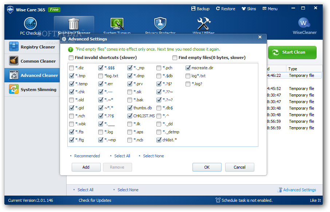Image resolution: width=330 pixels, height=212 pixels.
Task: Select Advanced Cleaner in the sidebar
Action: pos(32,75)
